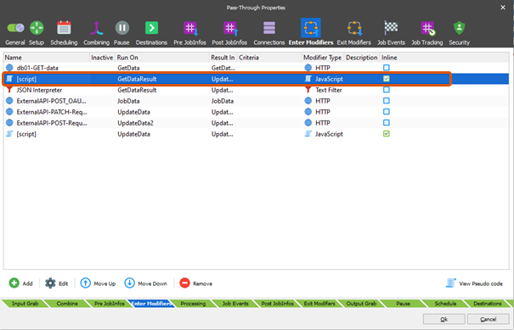The height and width of the screenshot is (330, 514).
Task: Select the db01-GET-data row name
Action: click(x=37, y=68)
